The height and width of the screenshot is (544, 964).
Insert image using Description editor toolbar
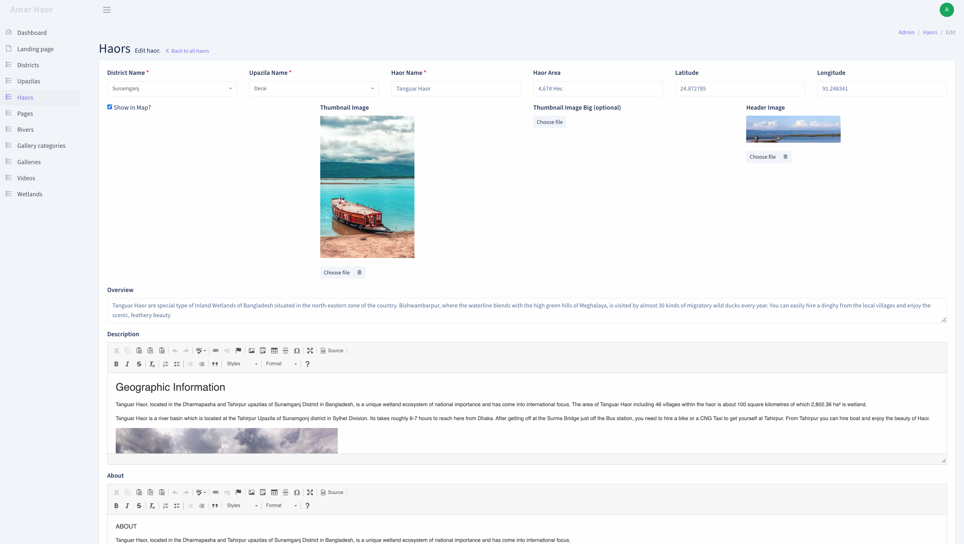(x=251, y=350)
